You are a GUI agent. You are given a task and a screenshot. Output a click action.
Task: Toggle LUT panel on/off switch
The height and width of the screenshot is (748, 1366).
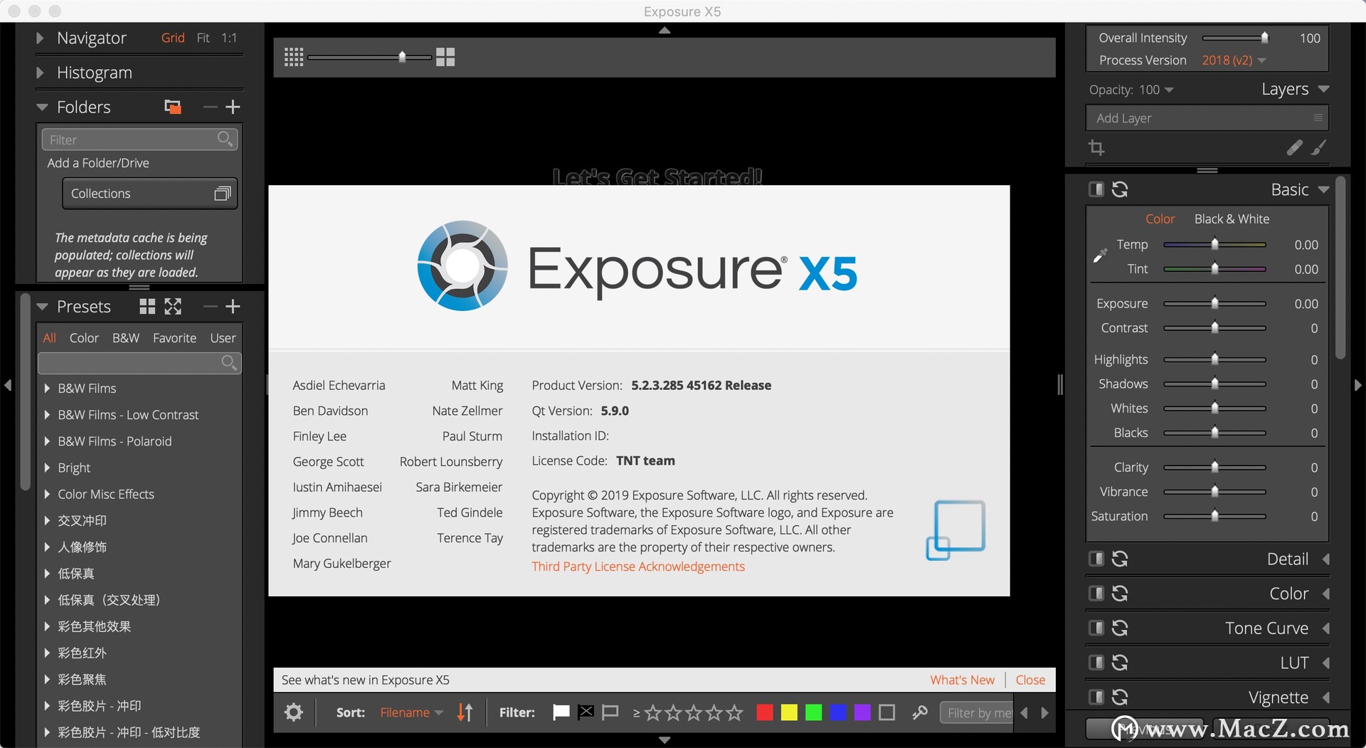1096,663
